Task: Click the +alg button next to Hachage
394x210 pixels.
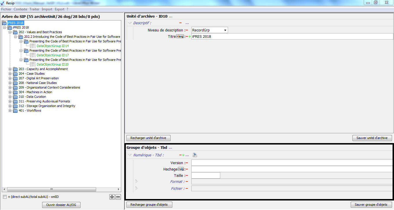Action: [181, 169]
